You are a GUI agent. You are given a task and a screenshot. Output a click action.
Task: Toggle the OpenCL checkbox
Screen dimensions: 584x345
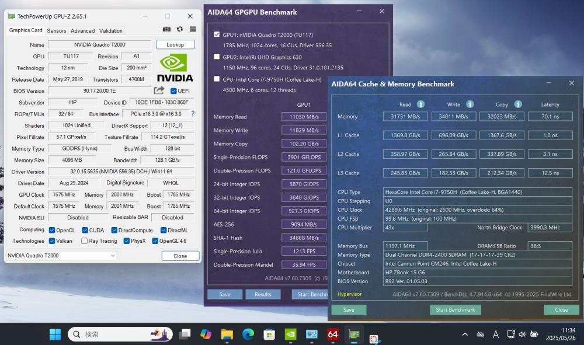click(x=52, y=230)
